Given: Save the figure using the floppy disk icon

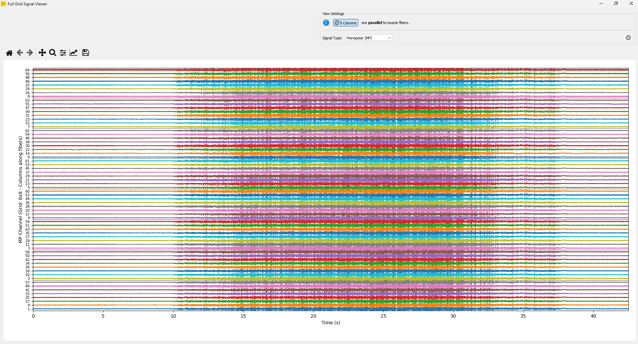Looking at the screenshot, I should point(85,52).
